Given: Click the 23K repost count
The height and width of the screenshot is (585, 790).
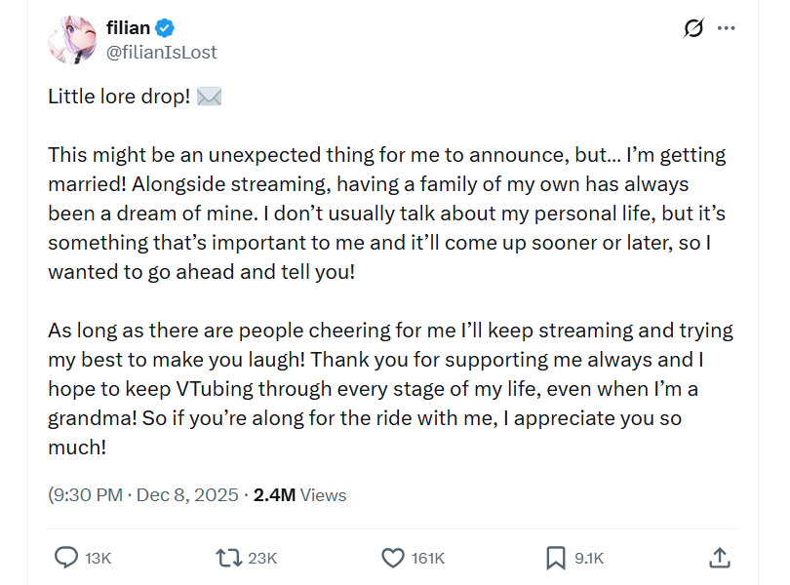Looking at the screenshot, I should (262, 558).
